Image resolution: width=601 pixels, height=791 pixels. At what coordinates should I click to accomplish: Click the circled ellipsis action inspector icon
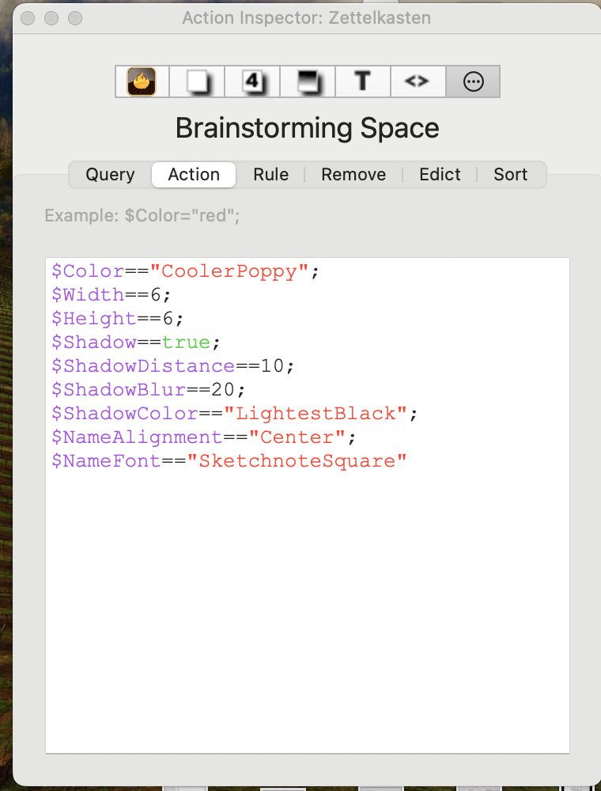click(x=473, y=81)
